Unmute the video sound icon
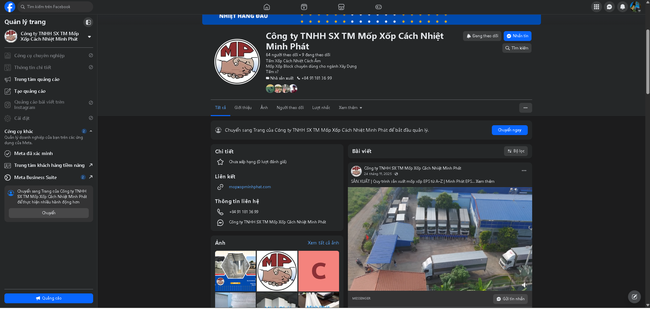650x309 pixels. 524,285
